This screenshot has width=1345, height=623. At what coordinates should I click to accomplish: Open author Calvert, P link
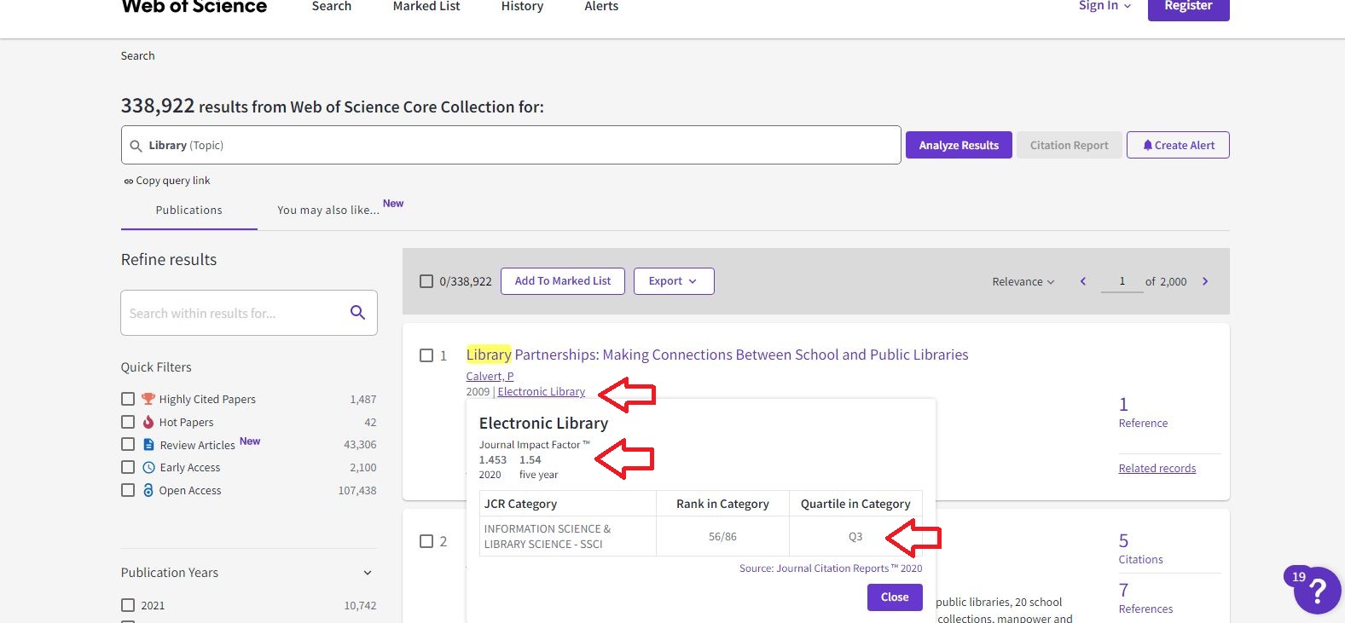490,376
